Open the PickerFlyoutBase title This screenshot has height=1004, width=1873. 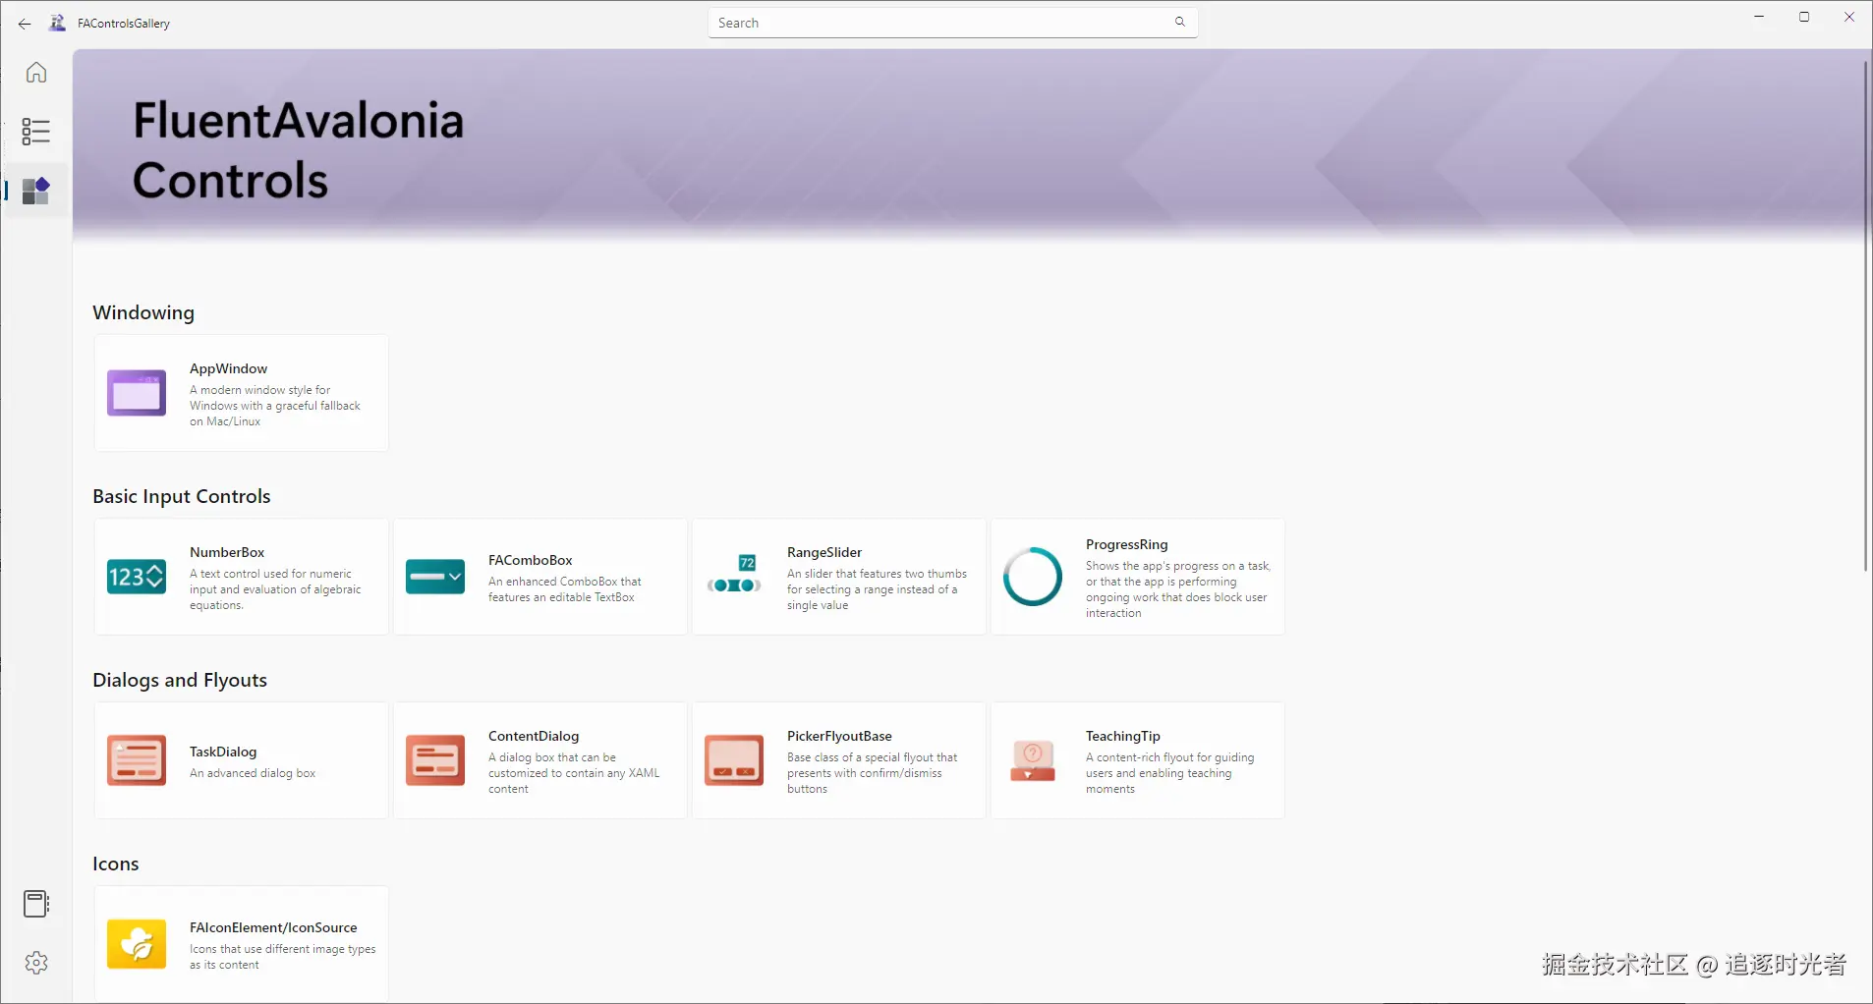[839, 736]
